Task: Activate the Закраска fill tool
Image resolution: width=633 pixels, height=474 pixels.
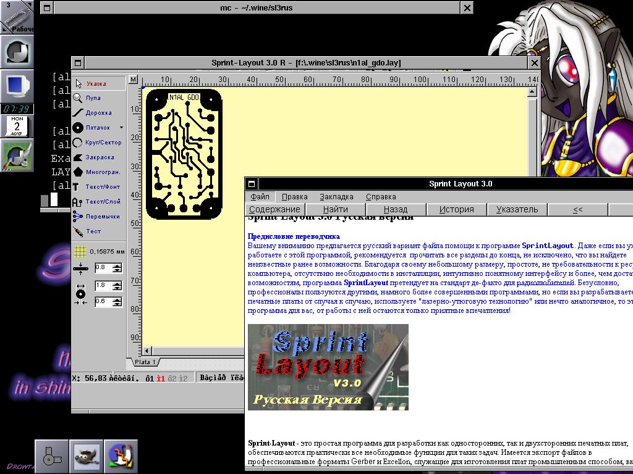Action: pos(99,157)
